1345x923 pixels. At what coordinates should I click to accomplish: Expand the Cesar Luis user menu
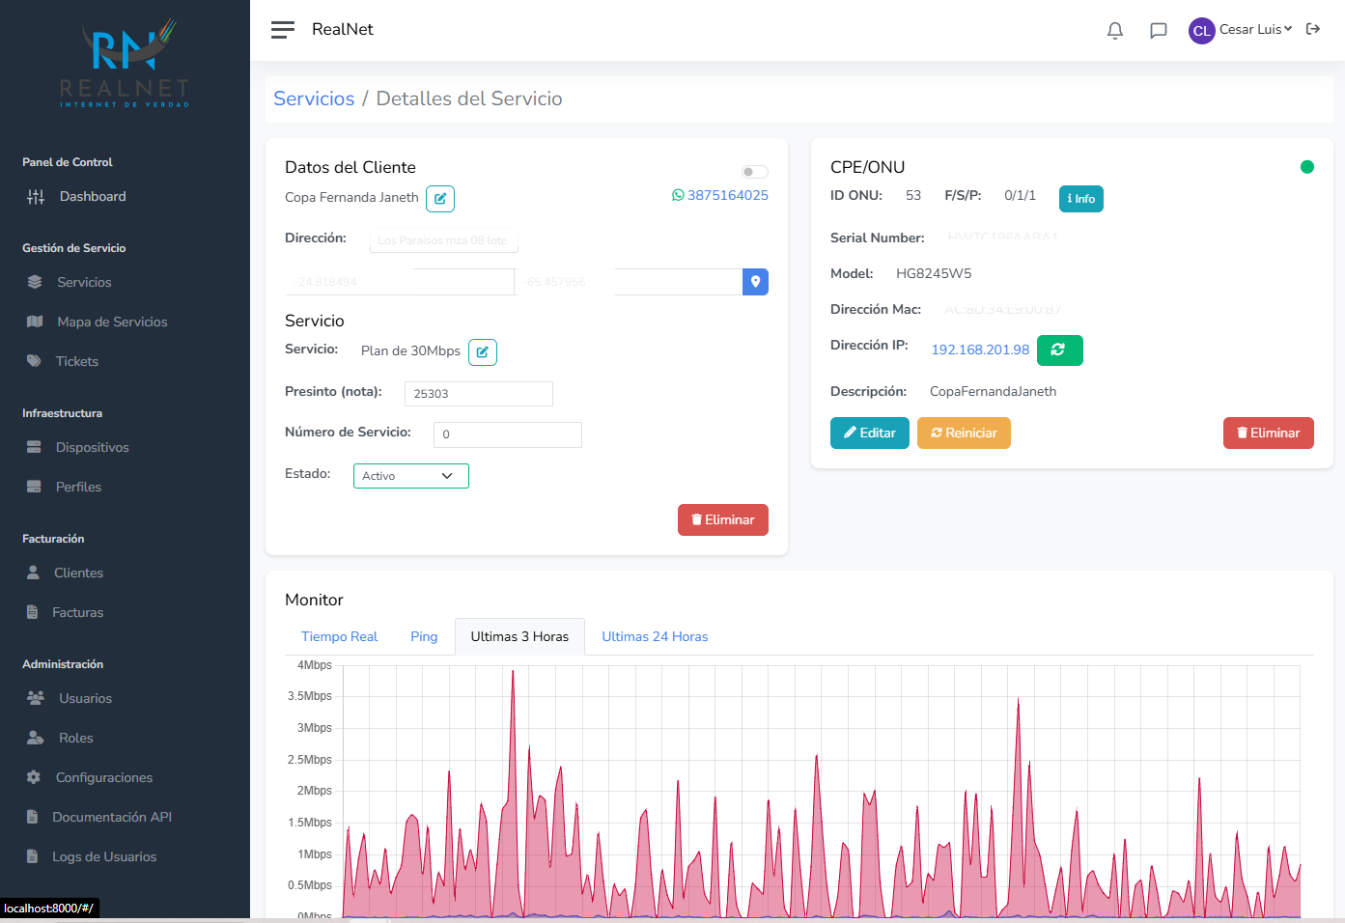click(x=1255, y=29)
